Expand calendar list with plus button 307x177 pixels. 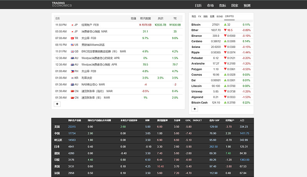[57, 104]
